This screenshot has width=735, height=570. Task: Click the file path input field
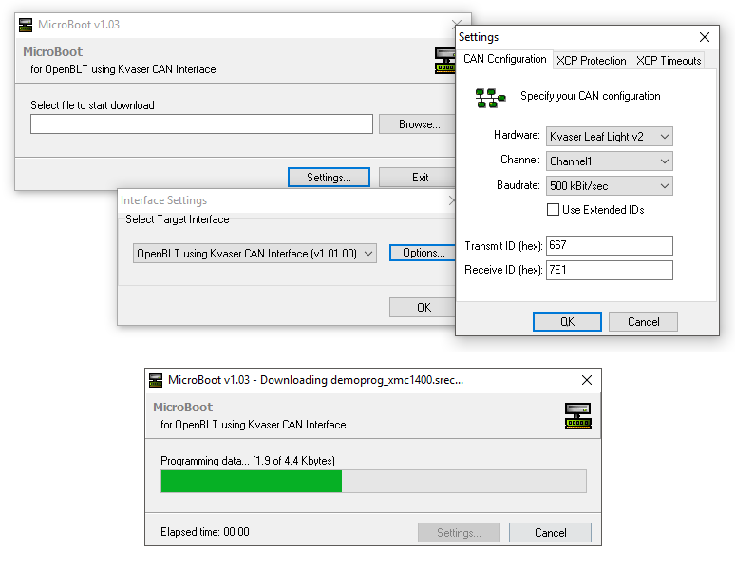pyautogui.click(x=201, y=124)
